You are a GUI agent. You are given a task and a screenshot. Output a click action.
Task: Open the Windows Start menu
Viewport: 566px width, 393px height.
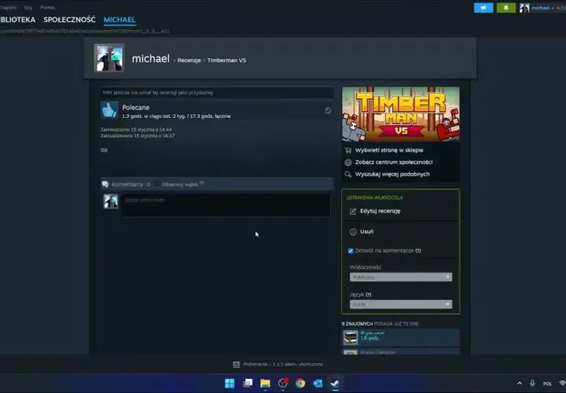click(230, 384)
